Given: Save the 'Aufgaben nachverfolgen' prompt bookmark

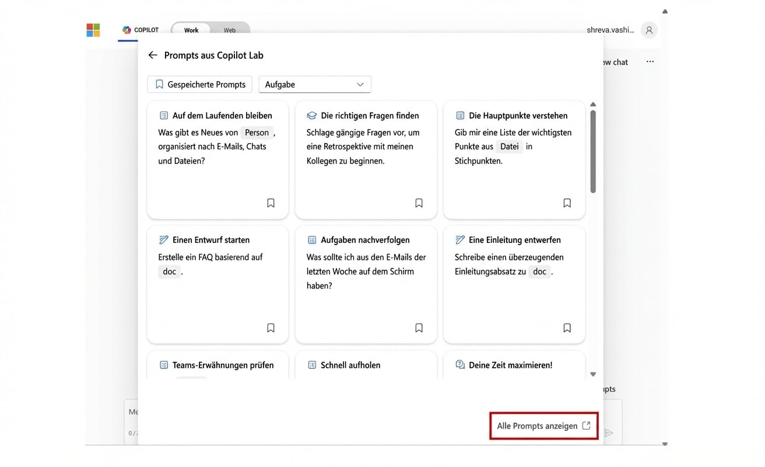Looking at the screenshot, I should [x=419, y=328].
